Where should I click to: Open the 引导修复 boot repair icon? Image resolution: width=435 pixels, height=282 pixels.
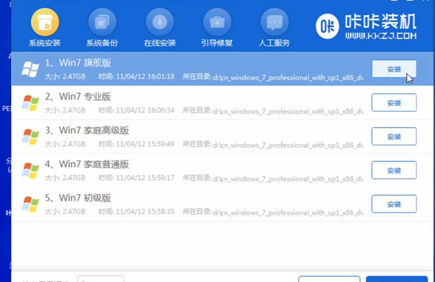217,22
